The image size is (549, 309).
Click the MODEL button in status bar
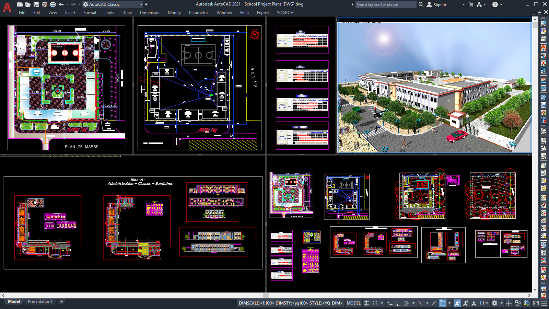tap(353, 303)
